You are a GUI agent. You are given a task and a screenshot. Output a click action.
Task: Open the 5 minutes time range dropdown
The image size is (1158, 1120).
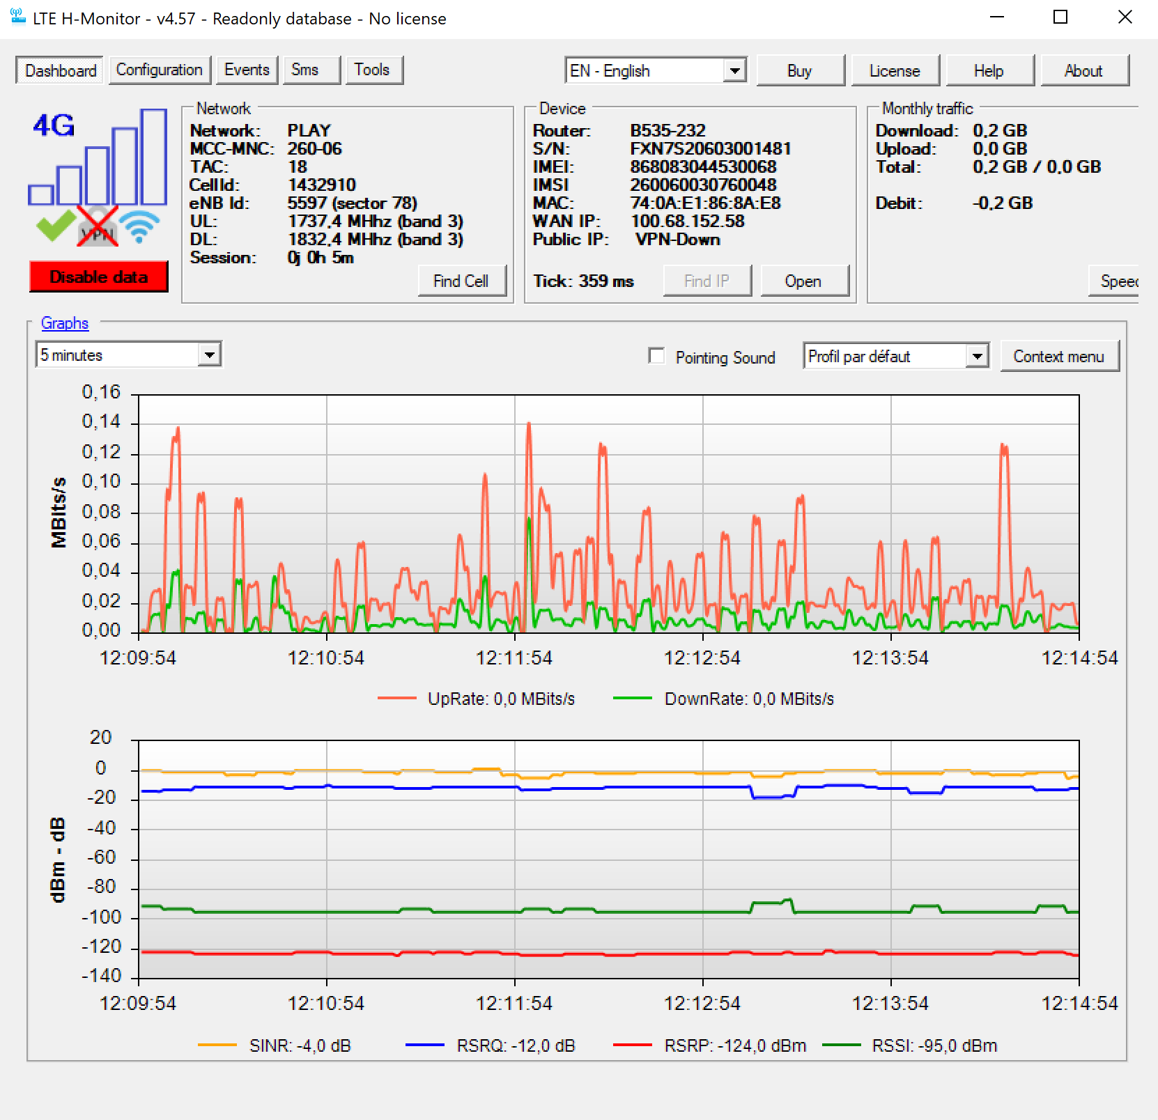click(129, 355)
